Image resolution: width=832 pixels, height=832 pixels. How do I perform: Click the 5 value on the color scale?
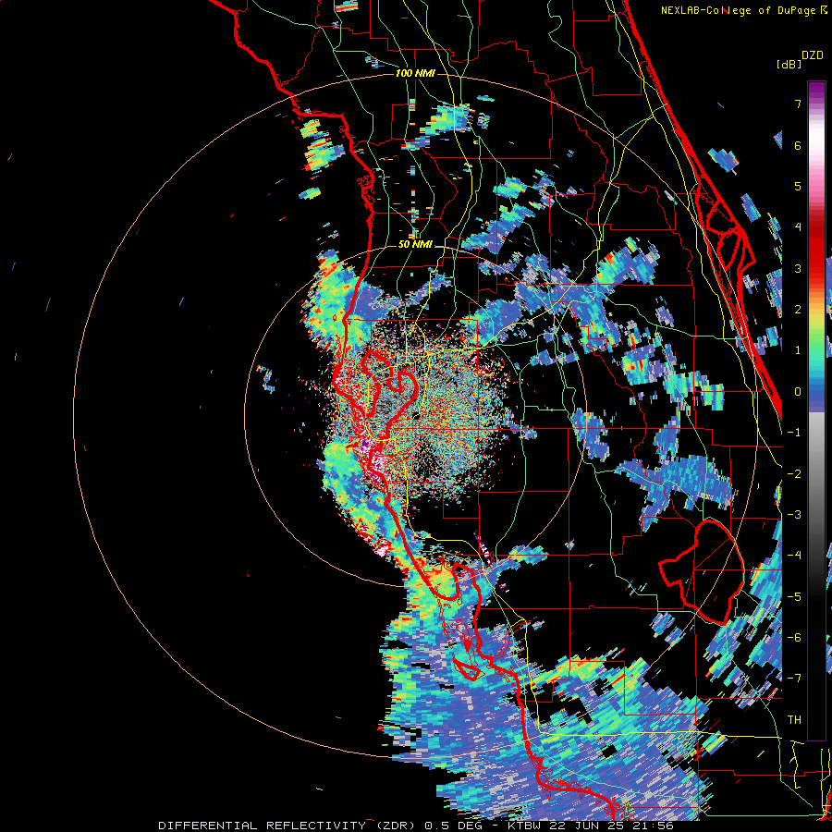pos(798,186)
